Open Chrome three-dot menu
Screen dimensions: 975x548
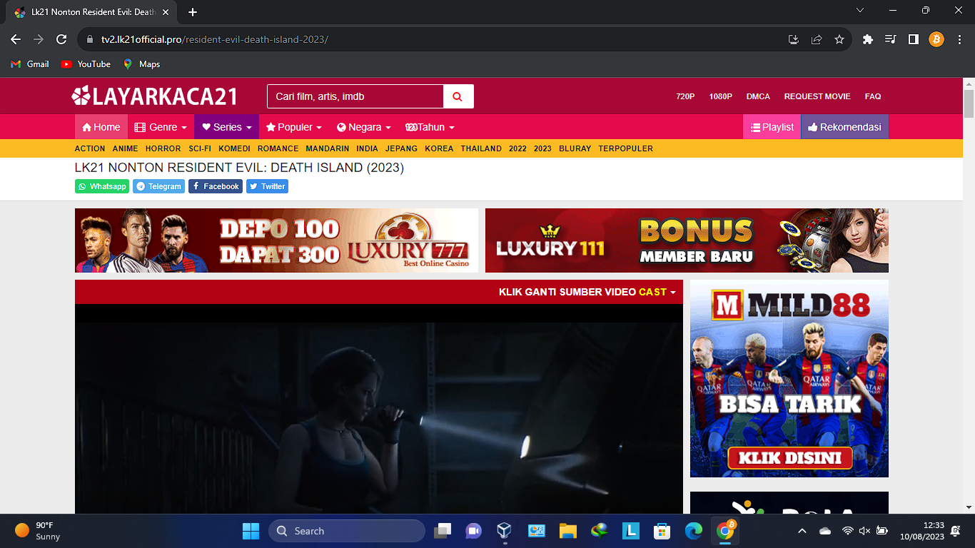959,39
